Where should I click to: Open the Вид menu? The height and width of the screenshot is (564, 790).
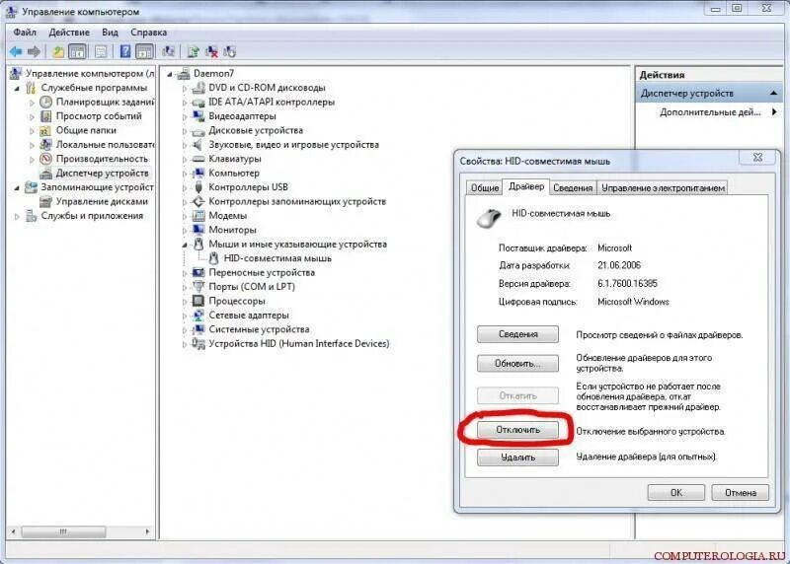[110, 33]
